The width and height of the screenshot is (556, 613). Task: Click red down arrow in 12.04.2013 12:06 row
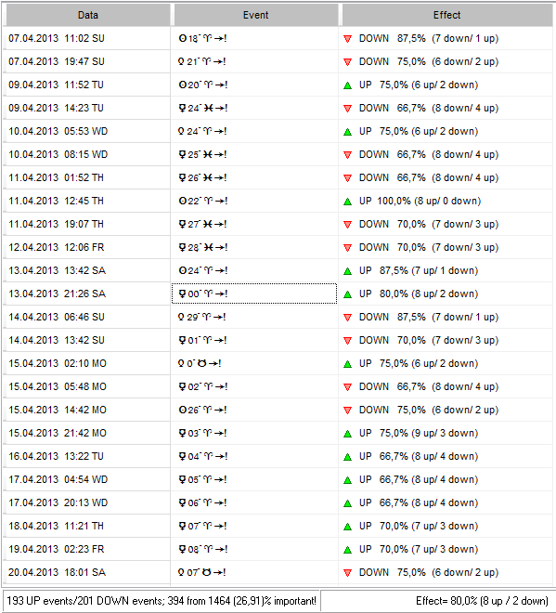point(347,247)
